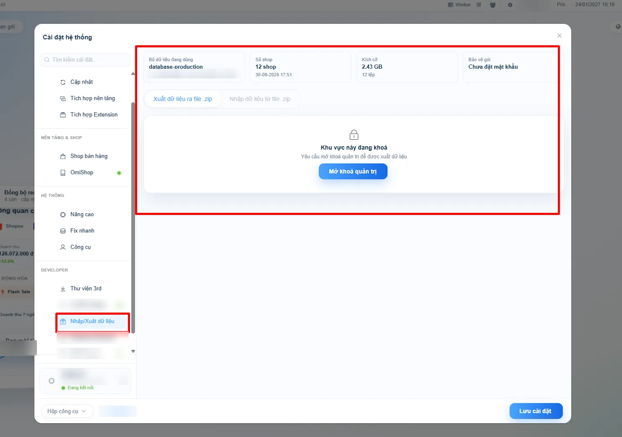Screen dimensions: 622x437
Task: Click the Công cụ user icon
Action: point(63,247)
